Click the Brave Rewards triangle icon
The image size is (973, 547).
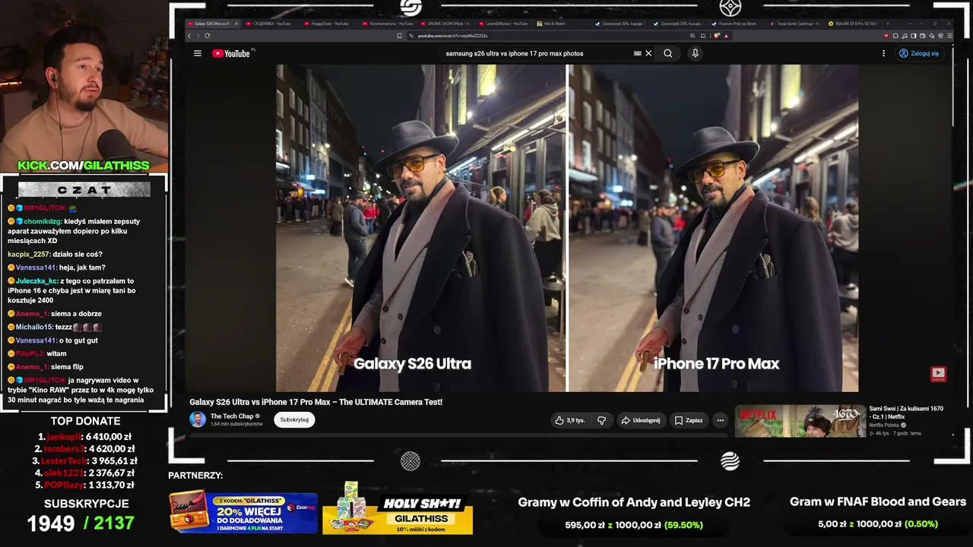pos(724,36)
